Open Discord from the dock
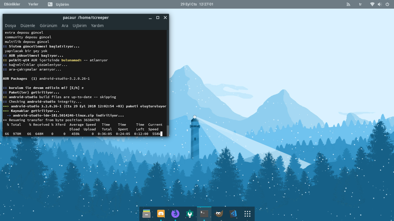The width and height of the screenshot is (394, 221). pyautogui.click(x=161, y=214)
